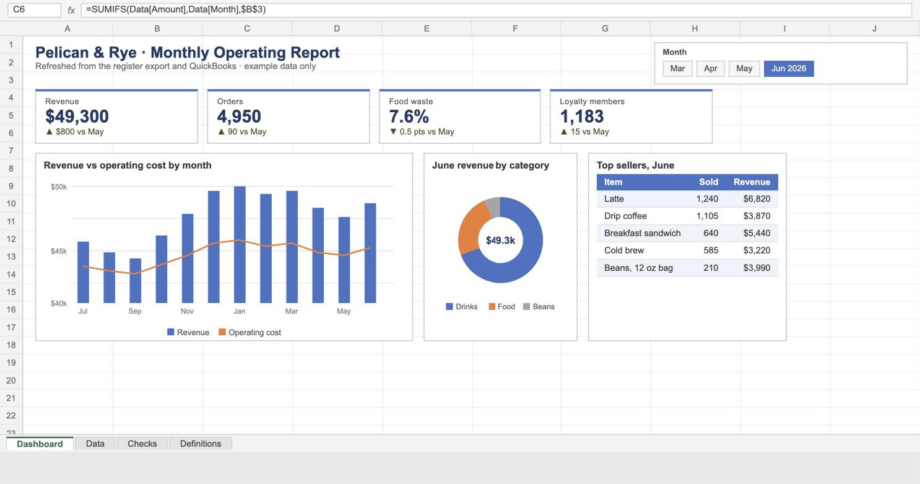Click the $50k axis label
Image resolution: width=920 pixels, height=484 pixels.
59,187
